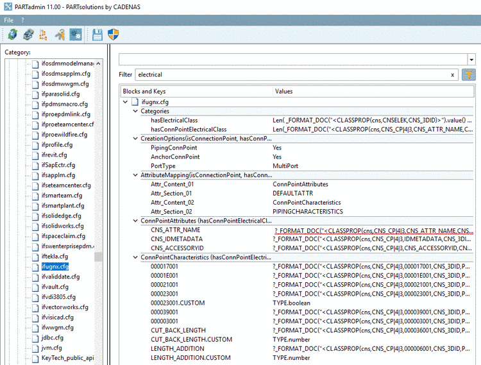Clear the filter using the x button

(x=452, y=75)
